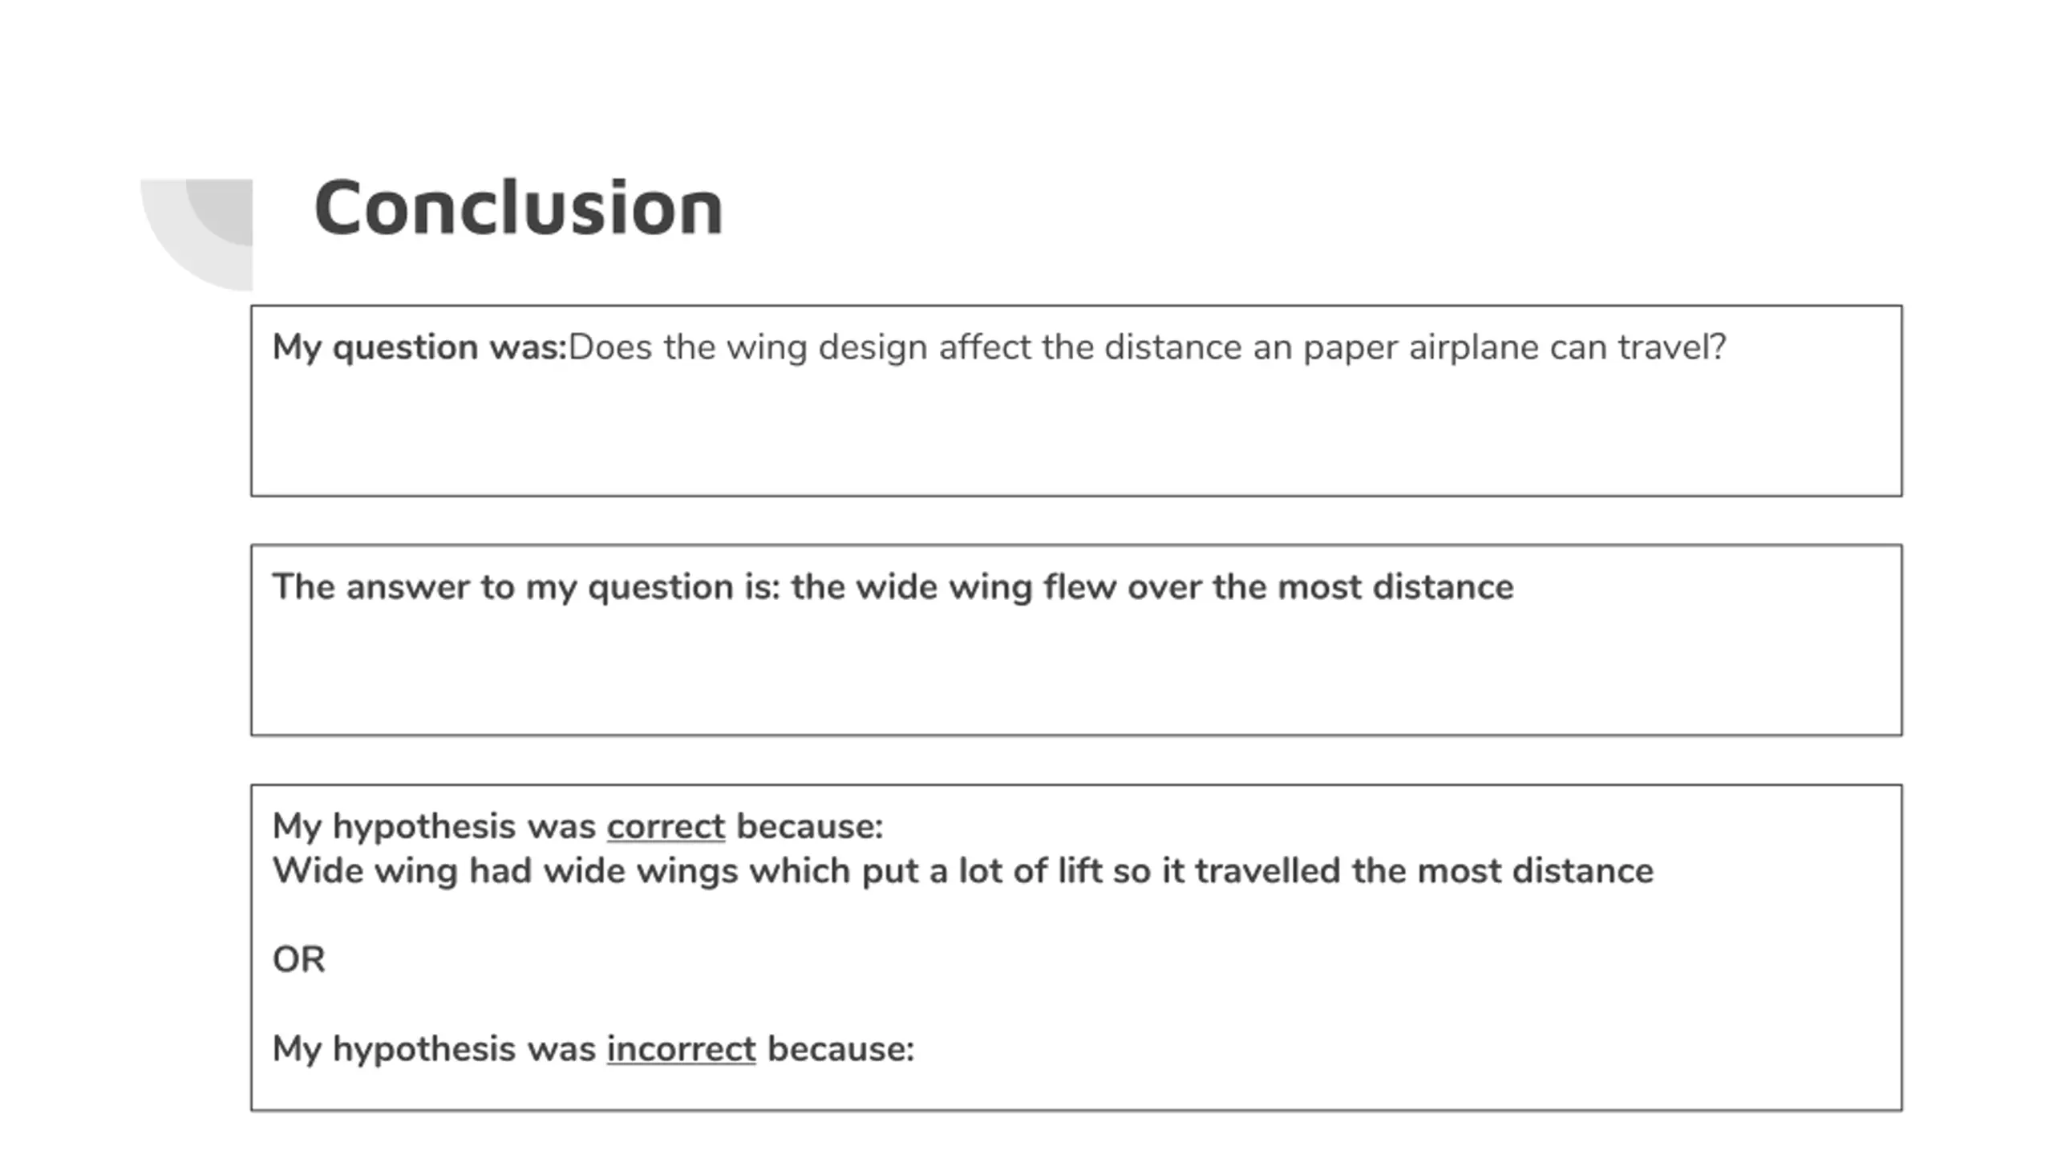Click "The answer to my question is:" text

(x=526, y=587)
